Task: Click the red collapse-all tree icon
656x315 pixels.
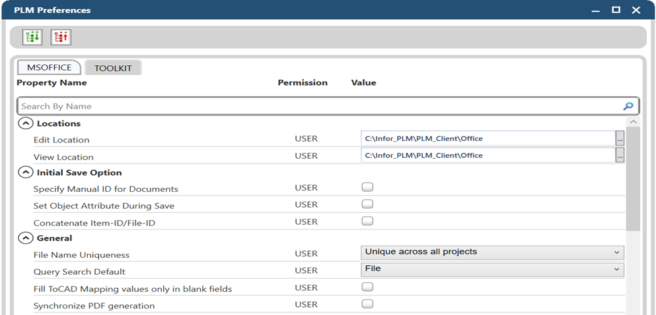Action: point(61,38)
